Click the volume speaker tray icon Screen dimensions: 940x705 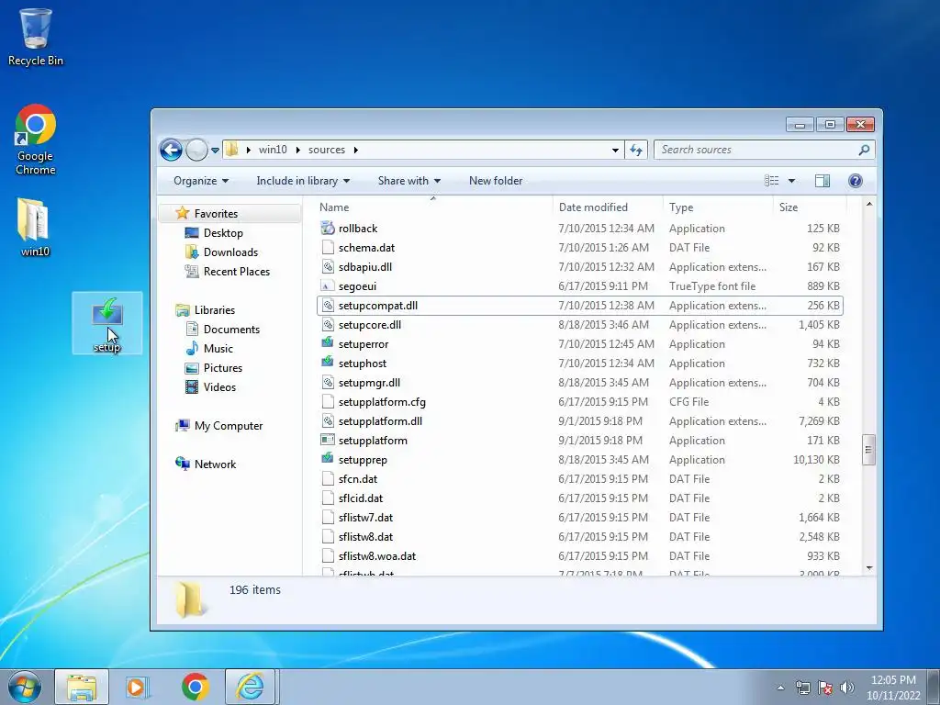[x=847, y=688]
